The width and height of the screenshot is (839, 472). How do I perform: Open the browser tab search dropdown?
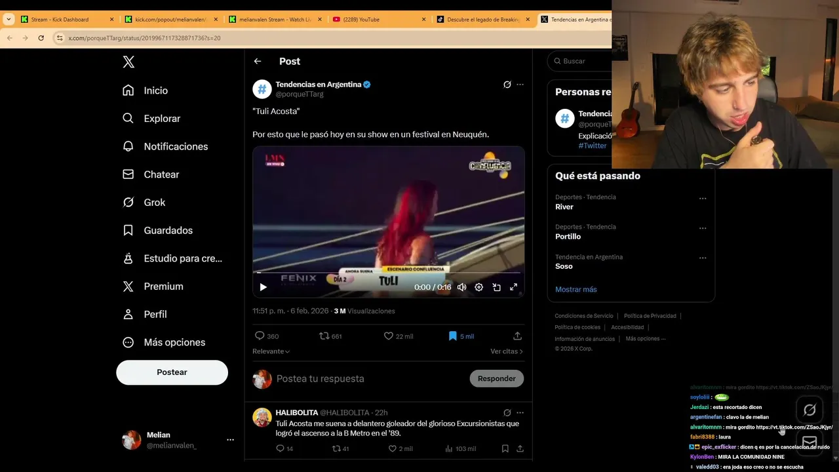[8, 19]
